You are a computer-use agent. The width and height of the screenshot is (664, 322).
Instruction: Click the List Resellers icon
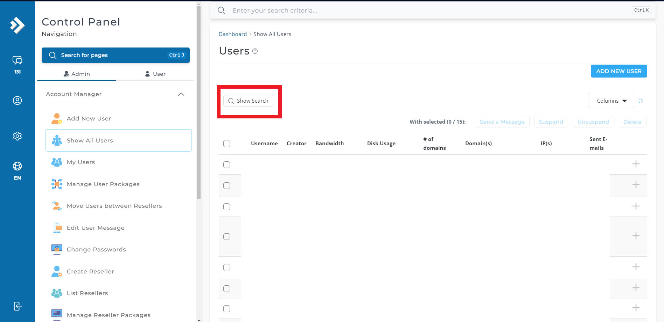tap(57, 293)
